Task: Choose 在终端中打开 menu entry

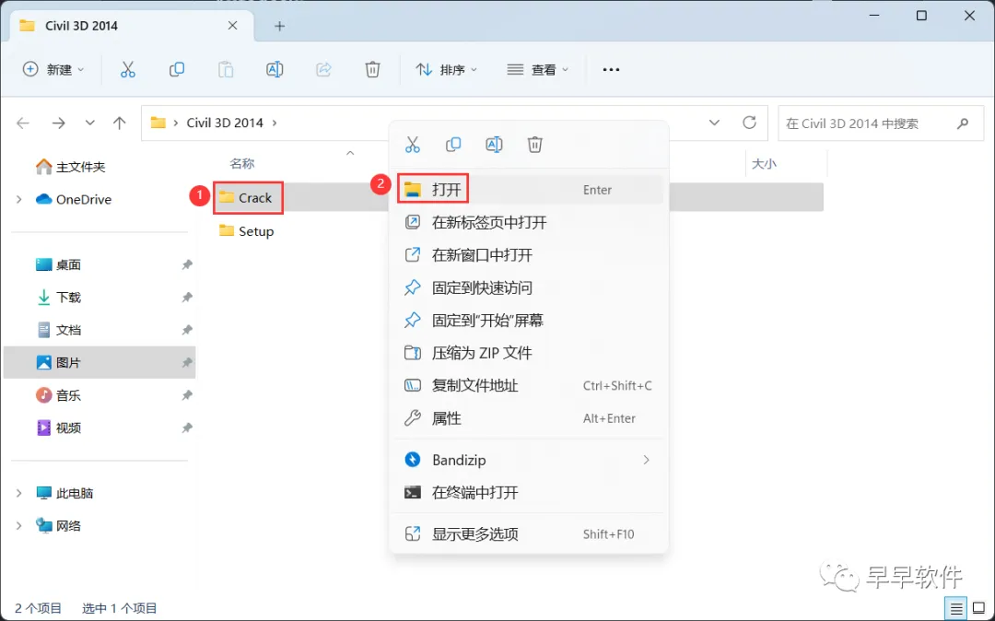Action: [529, 492]
